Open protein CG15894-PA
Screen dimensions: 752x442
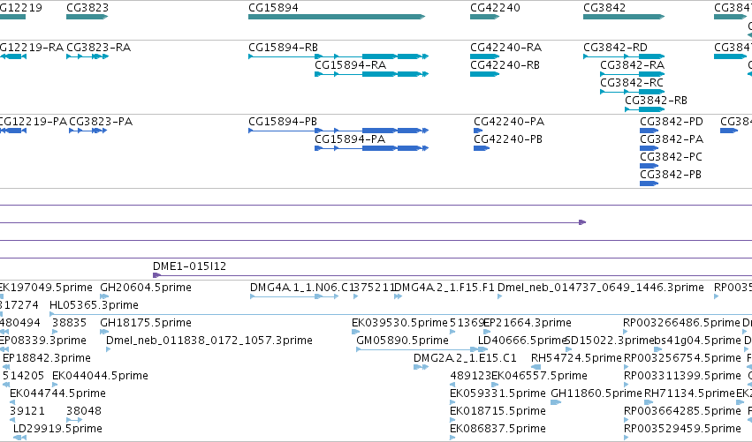point(350,139)
